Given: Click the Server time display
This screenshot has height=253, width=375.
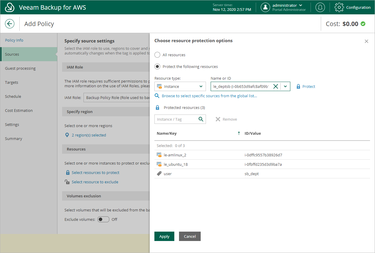Looking at the screenshot, I should click(x=232, y=7).
